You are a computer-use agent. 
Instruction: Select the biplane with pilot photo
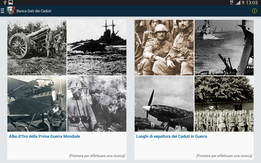pos(37,104)
